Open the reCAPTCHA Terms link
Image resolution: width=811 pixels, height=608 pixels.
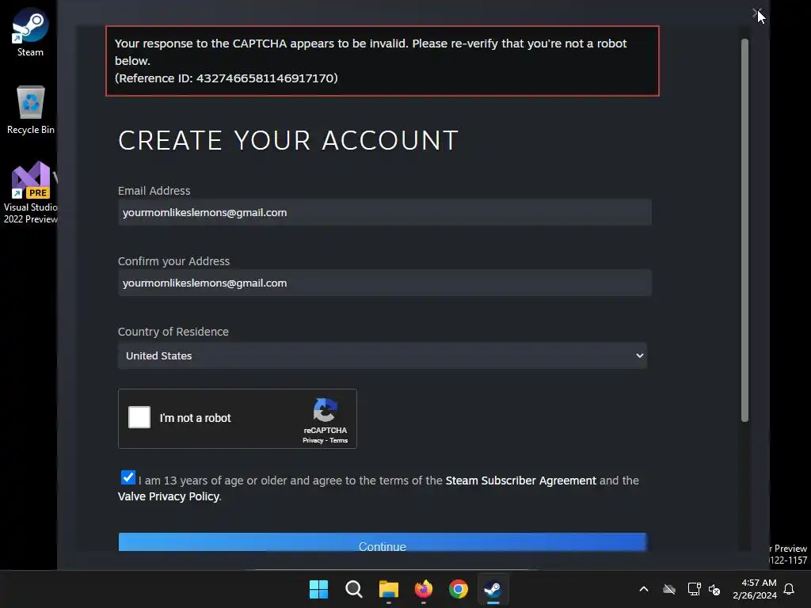(x=339, y=440)
